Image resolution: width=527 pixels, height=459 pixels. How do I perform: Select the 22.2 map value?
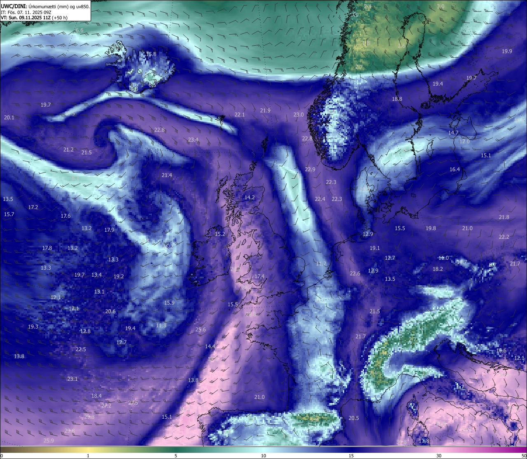coord(504,237)
